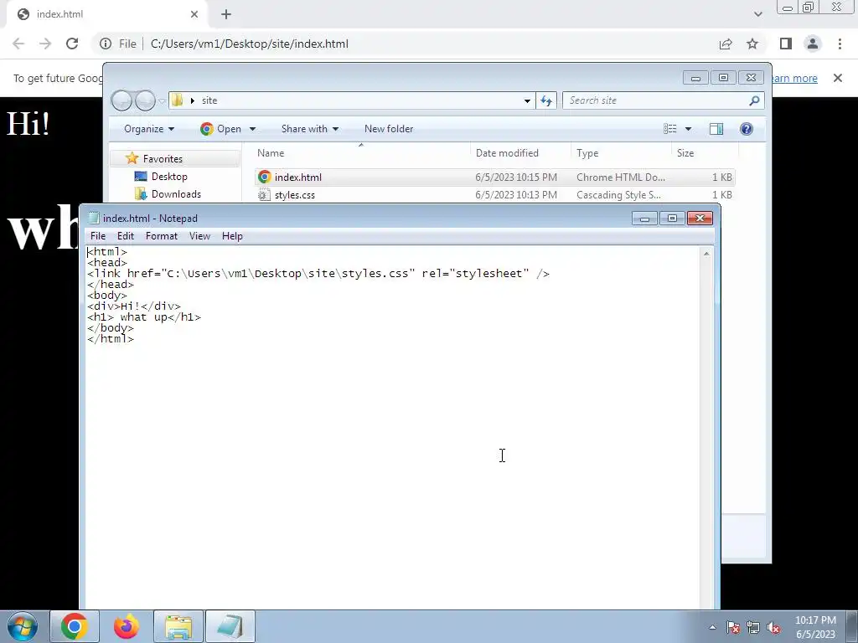Screen dimensions: 858x643
Task: Select the index.html browser tab
Action: pos(106,14)
